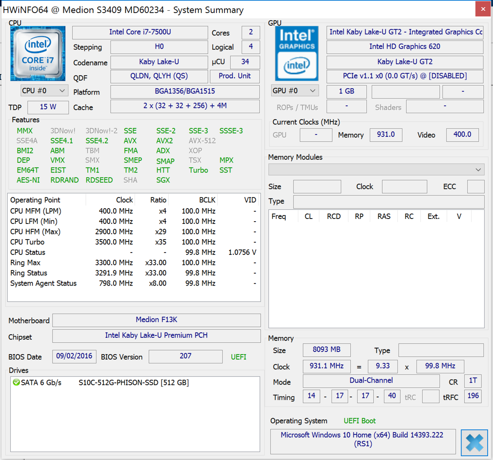The width and height of the screenshot is (493, 460).
Task: Click the SGX feature label
Action: pos(163,180)
